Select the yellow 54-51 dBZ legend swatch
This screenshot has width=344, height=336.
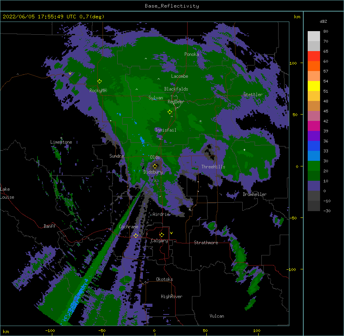314,86
